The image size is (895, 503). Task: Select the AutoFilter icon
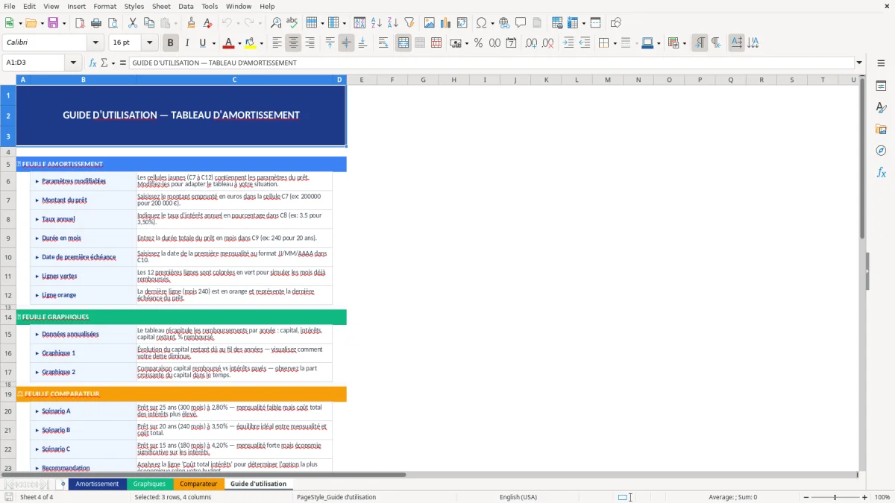click(x=409, y=22)
